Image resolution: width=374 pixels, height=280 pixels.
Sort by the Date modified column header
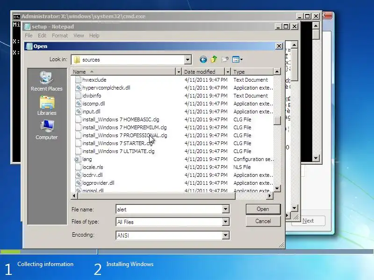203,72
